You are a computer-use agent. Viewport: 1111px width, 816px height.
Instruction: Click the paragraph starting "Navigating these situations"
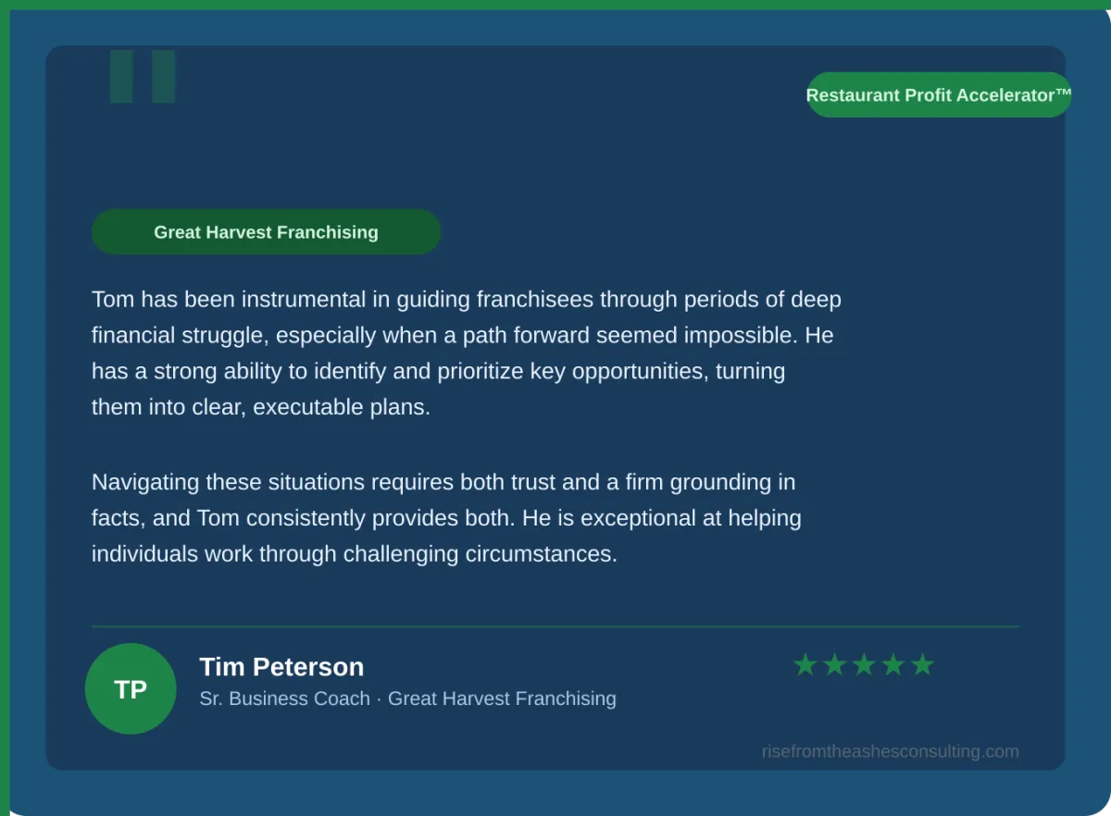click(x=444, y=518)
